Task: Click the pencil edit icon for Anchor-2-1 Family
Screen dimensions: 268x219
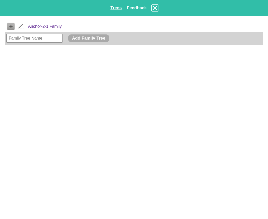Action: 21,26
